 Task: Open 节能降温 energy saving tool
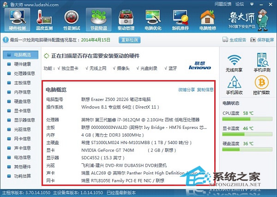pyautogui.click(x=99, y=20)
